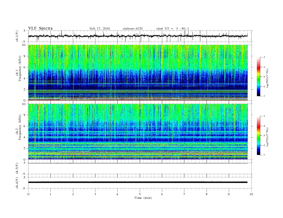Click the "-7" tick on ch.2 colorbar

pos(264,155)
